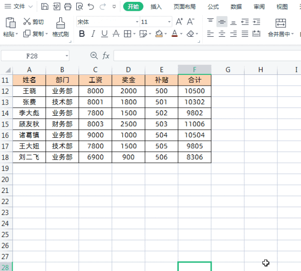Toggle Strikethrough text formatting
The width and height of the screenshot is (301, 271).
coord(116,34)
